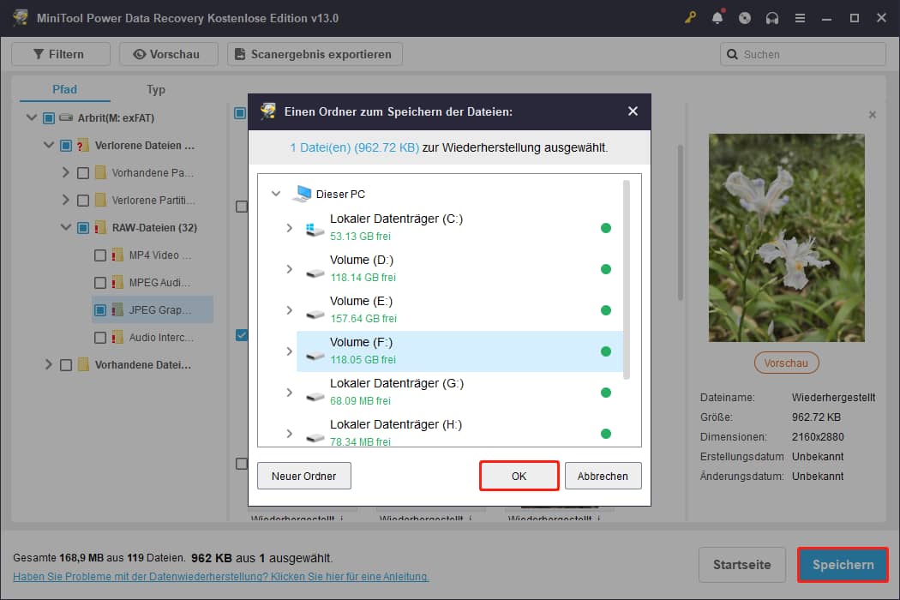Click the '2160x2880' dimensions value

tap(818, 437)
